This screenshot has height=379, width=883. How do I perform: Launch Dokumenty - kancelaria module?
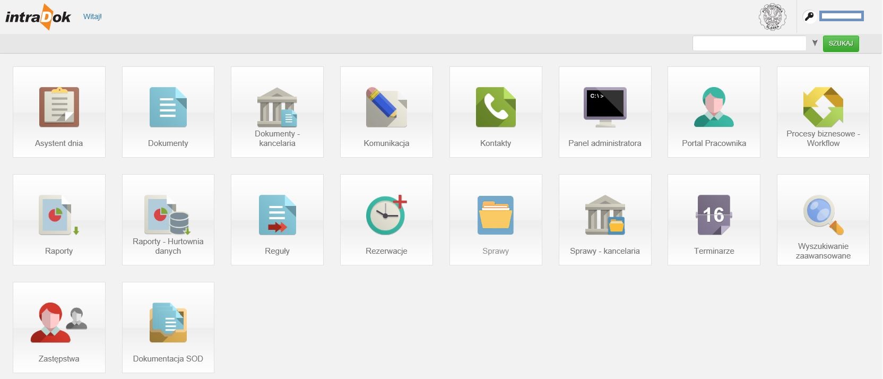277,107
